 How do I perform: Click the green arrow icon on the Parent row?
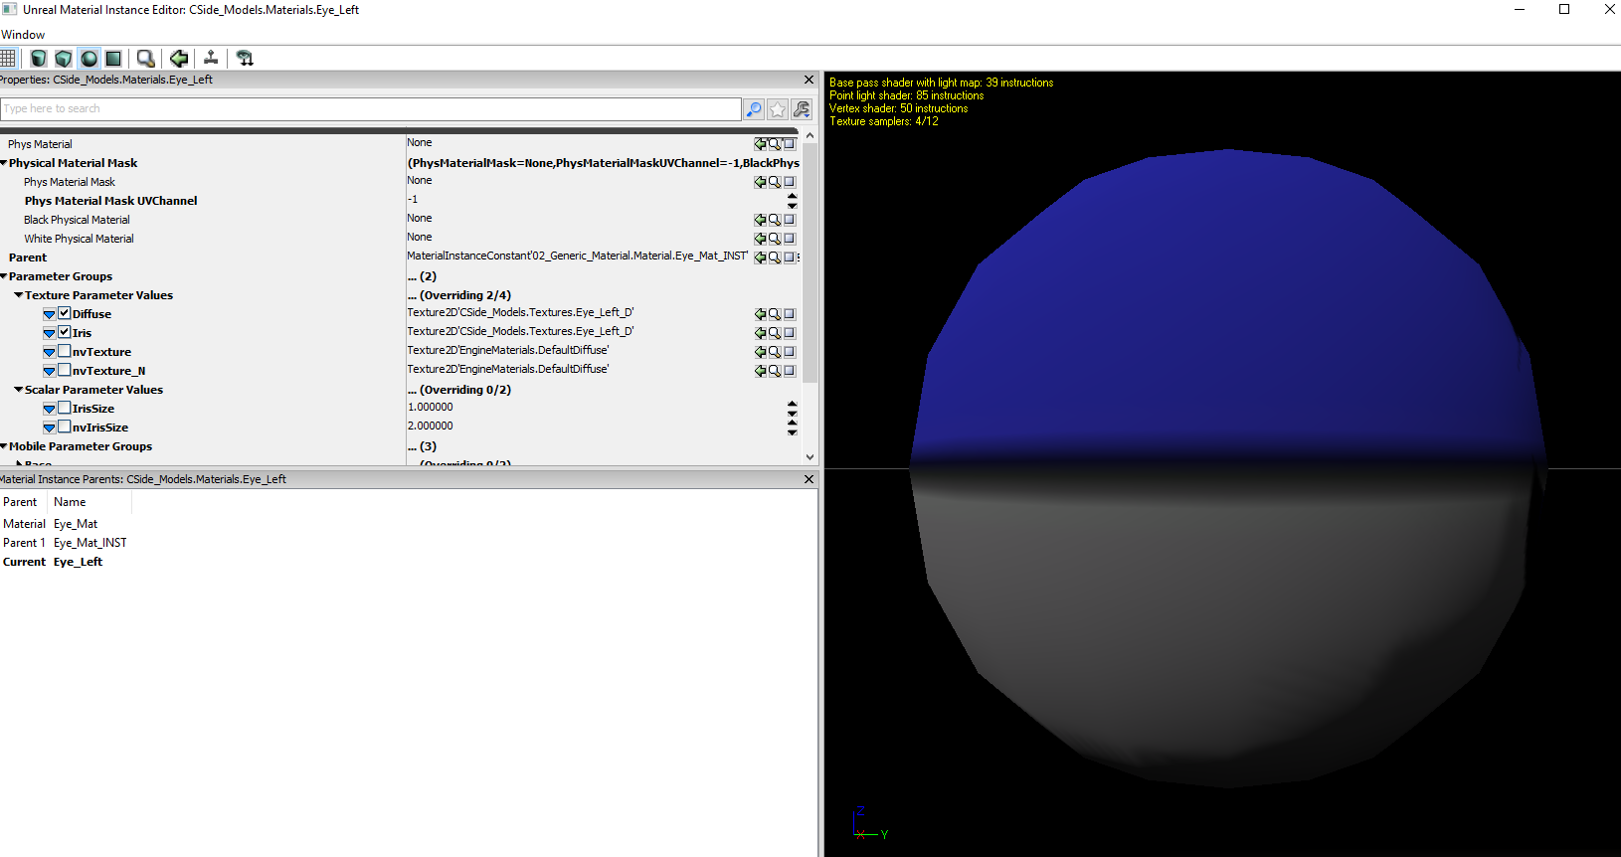[761, 257]
